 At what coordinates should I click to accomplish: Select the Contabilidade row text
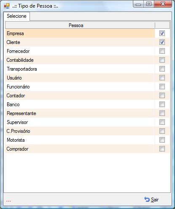click(x=20, y=60)
